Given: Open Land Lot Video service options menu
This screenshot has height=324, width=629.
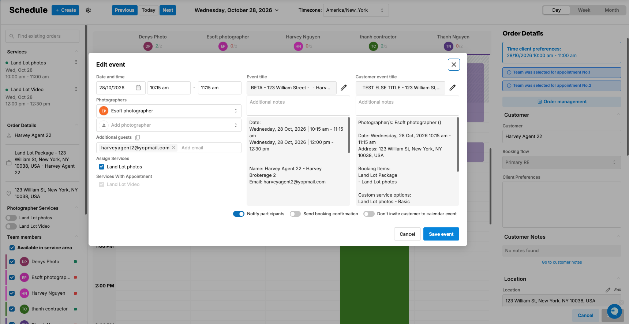Looking at the screenshot, I should tap(76, 89).
